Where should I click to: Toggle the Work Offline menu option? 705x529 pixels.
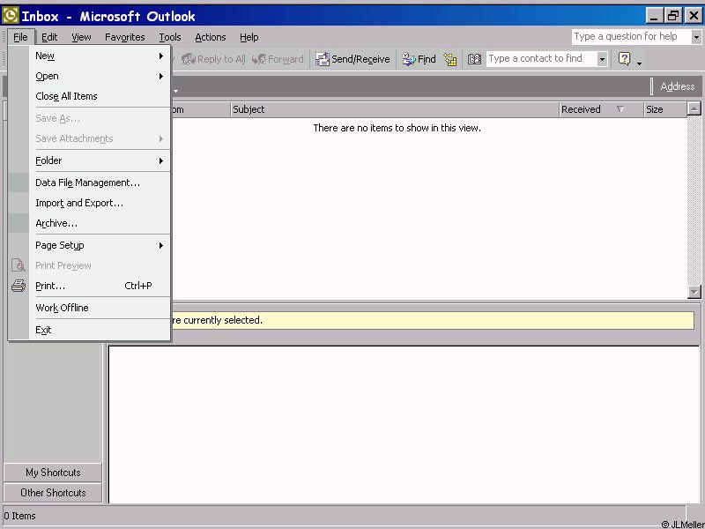pyautogui.click(x=62, y=308)
